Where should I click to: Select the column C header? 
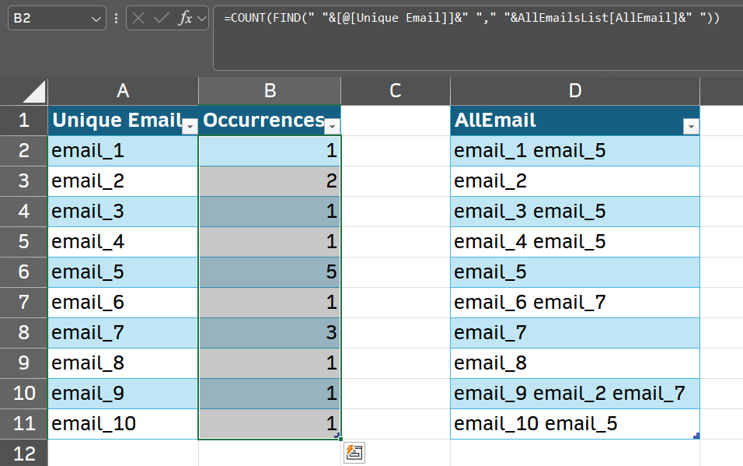[395, 90]
